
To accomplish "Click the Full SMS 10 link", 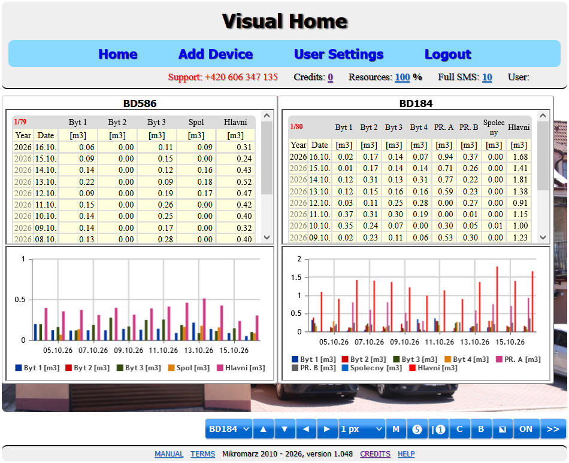I will 487,77.
